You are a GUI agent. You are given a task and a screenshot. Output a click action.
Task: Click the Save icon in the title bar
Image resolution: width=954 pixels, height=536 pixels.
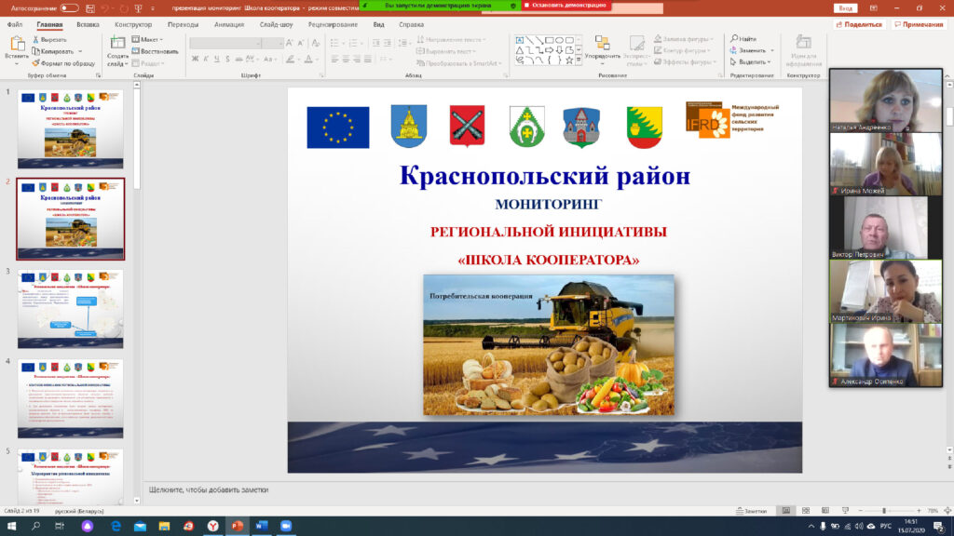point(90,8)
